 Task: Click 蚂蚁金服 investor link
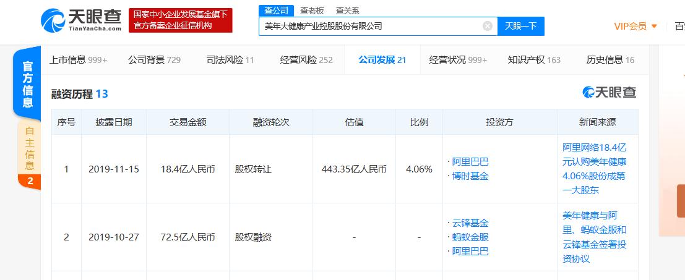(x=470, y=237)
